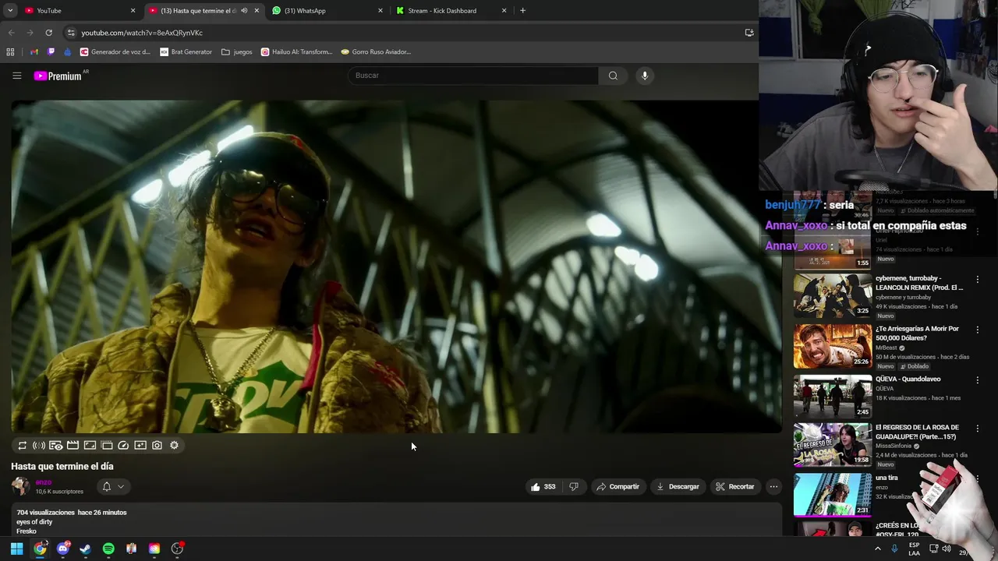Click the Compartir share button
The width and height of the screenshot is (998, 561).
[x=618, y=487]
